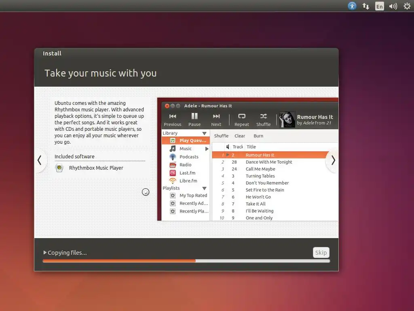Click the Skip button
Image resolution: width=414 pixels, height=311 pixels.
[x=321, y=253]
